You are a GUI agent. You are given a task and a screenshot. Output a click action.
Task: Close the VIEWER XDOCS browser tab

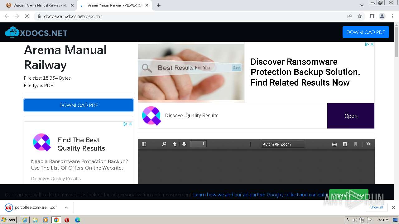[147, 5]
